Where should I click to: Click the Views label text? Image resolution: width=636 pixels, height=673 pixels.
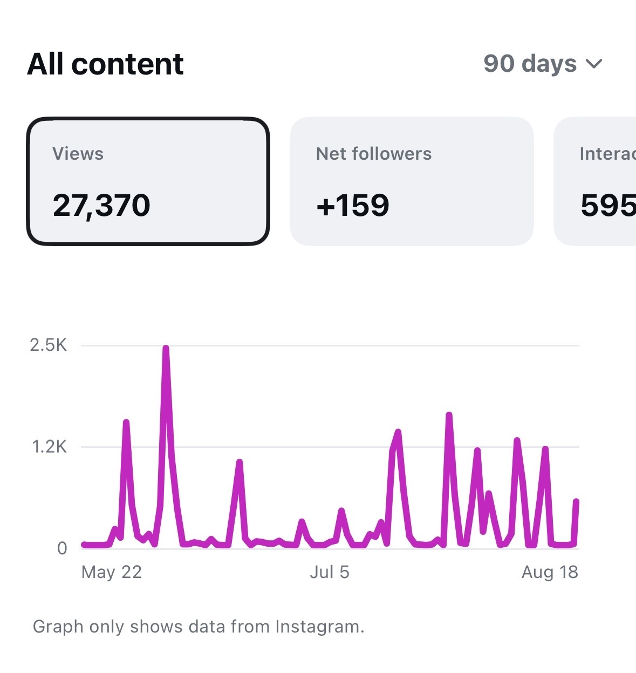pos(78,154)
